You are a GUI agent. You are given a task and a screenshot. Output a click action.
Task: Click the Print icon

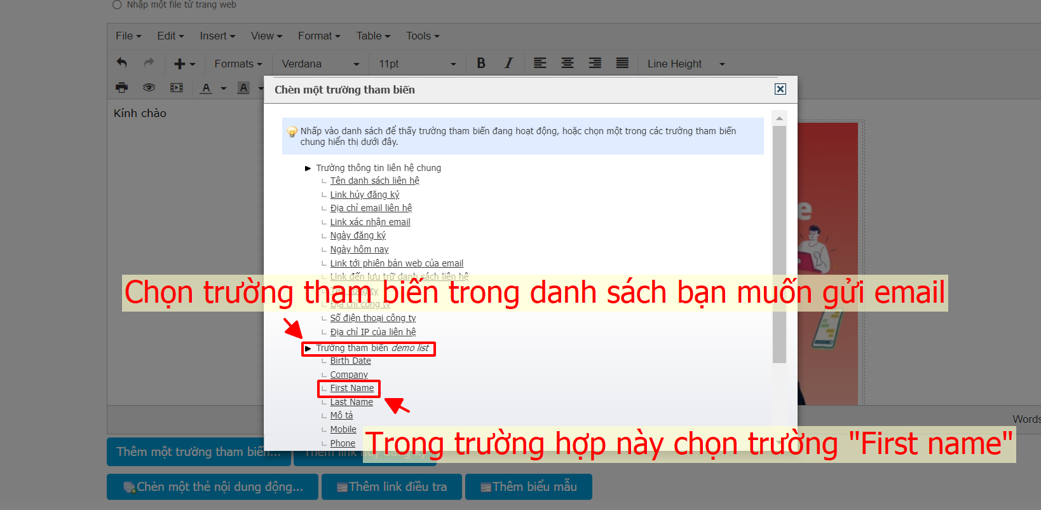(122, 88)
